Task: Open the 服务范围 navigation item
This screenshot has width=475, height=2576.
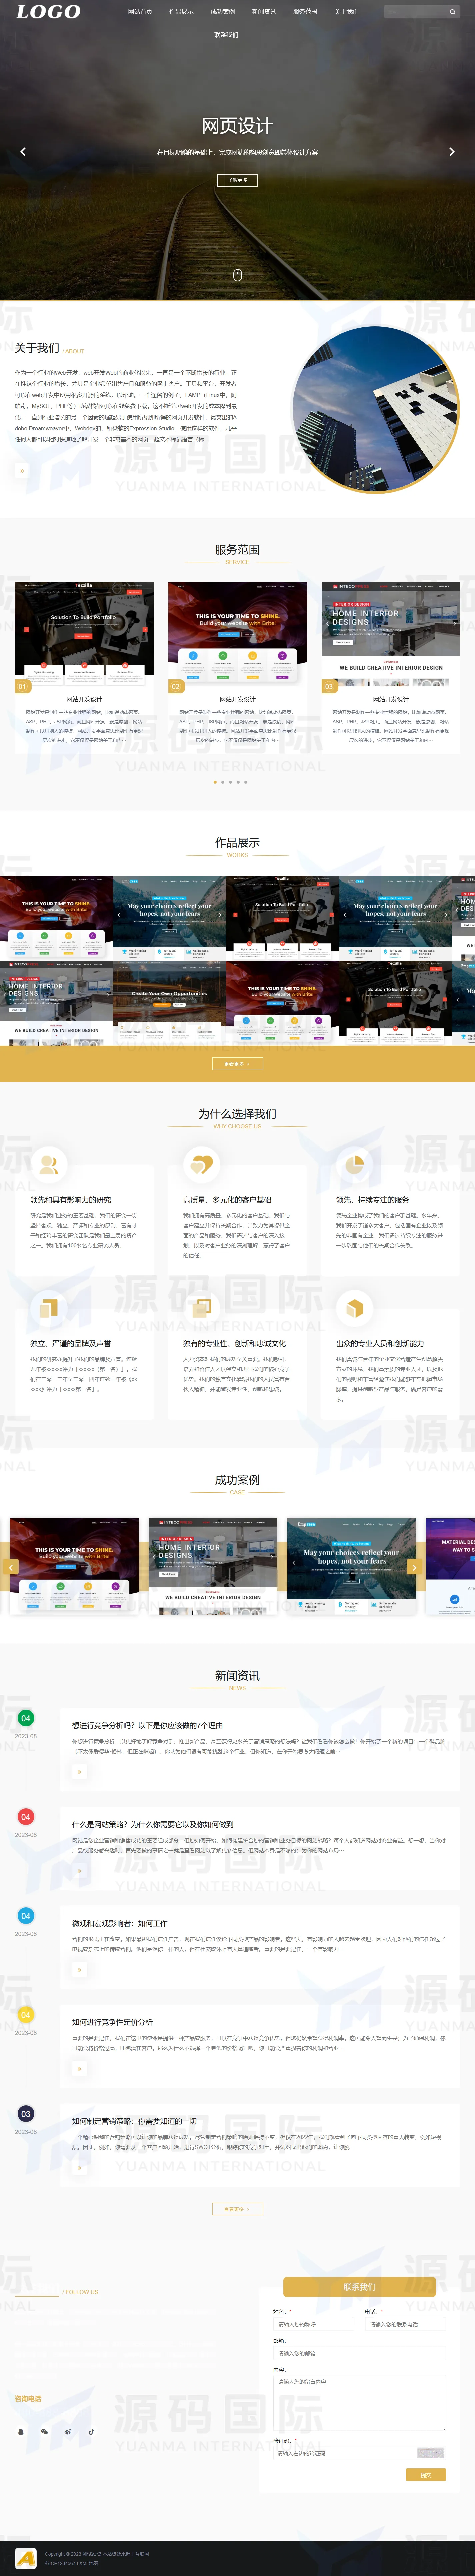Action: click(305, 12)
